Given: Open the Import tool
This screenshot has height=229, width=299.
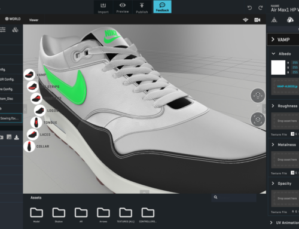Looking at the screenshot, I should pos(103,7).
